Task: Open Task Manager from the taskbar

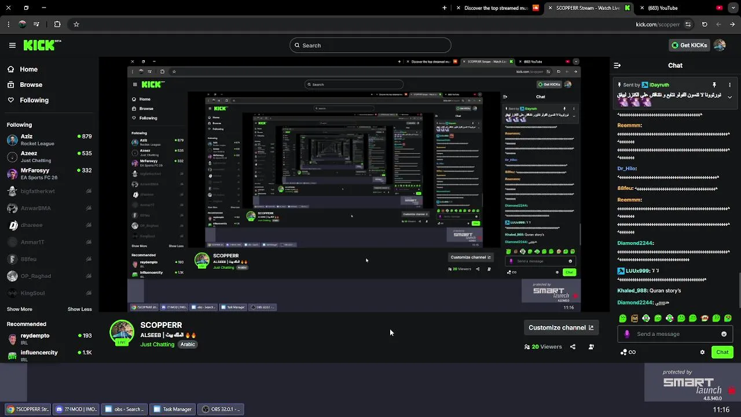Action: point(172,409)
